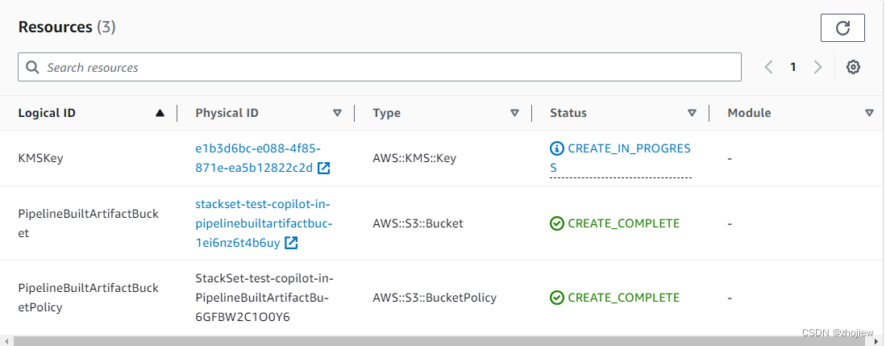Screen dimensions: 886x346
Task: Sort by Module column arrow
Action: tap(869, 114)
